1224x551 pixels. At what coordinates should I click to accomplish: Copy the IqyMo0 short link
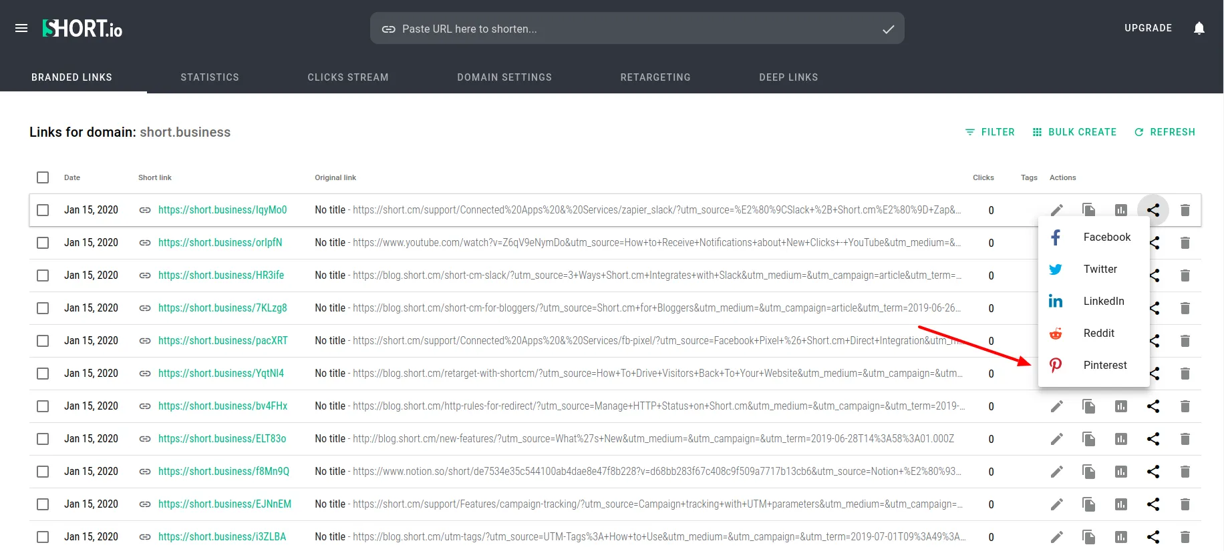(x=1089, y=210)
